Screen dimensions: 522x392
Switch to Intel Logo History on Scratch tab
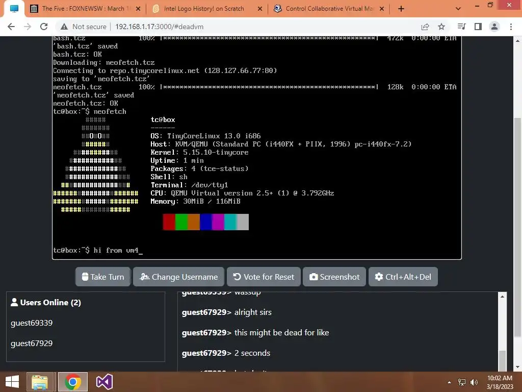coord(203,9)
